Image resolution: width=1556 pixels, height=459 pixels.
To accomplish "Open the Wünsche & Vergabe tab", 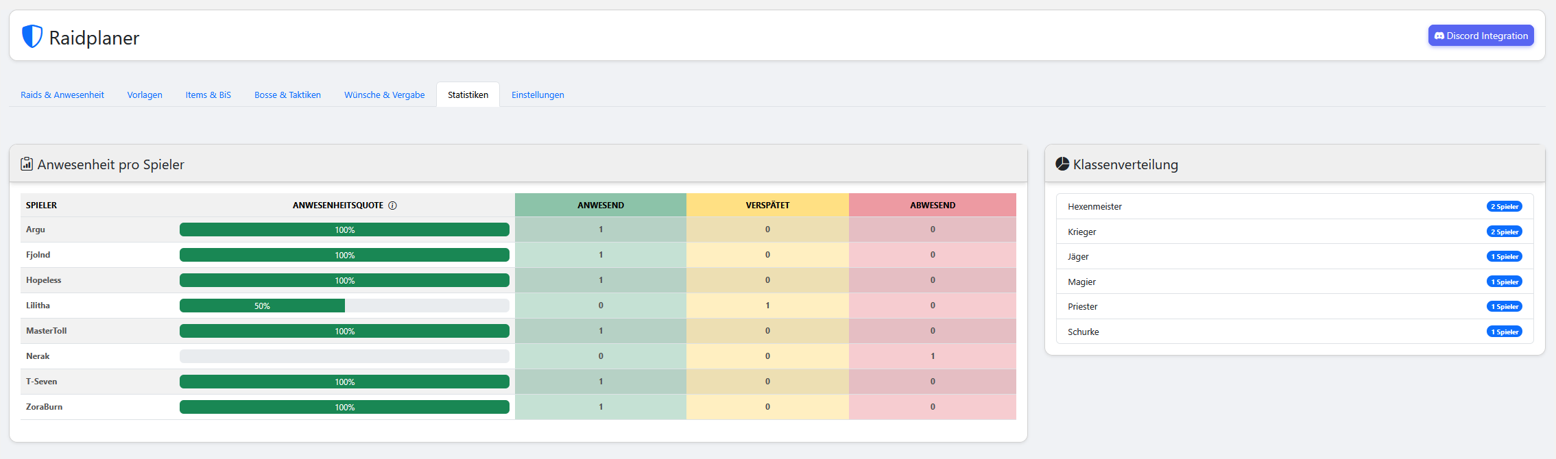I will [384, 95].
